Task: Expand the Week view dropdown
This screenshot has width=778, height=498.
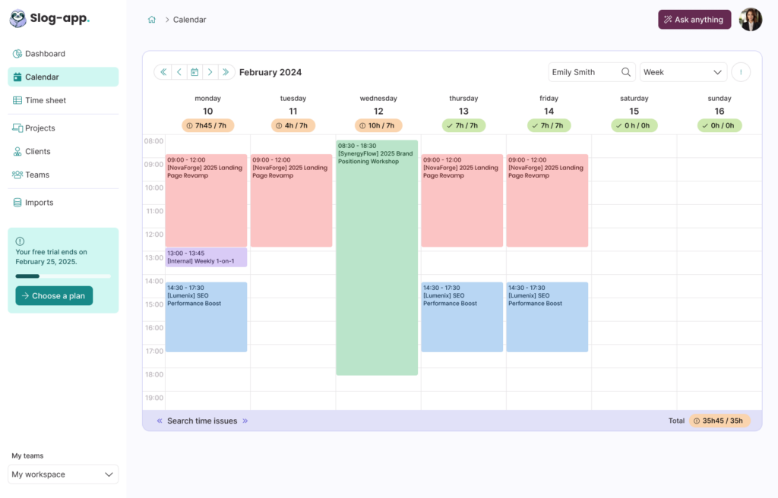Action: pos(683,72)
